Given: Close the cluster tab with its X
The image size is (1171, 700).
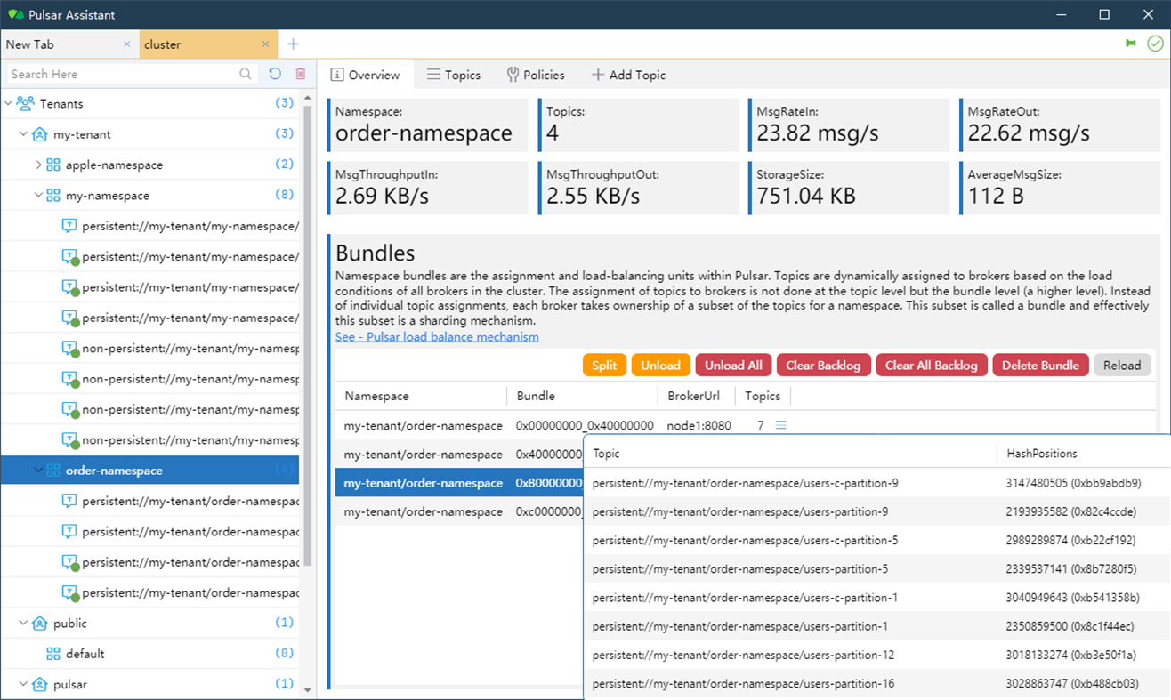Looking at the screenshot, I should tap(265, 44).
